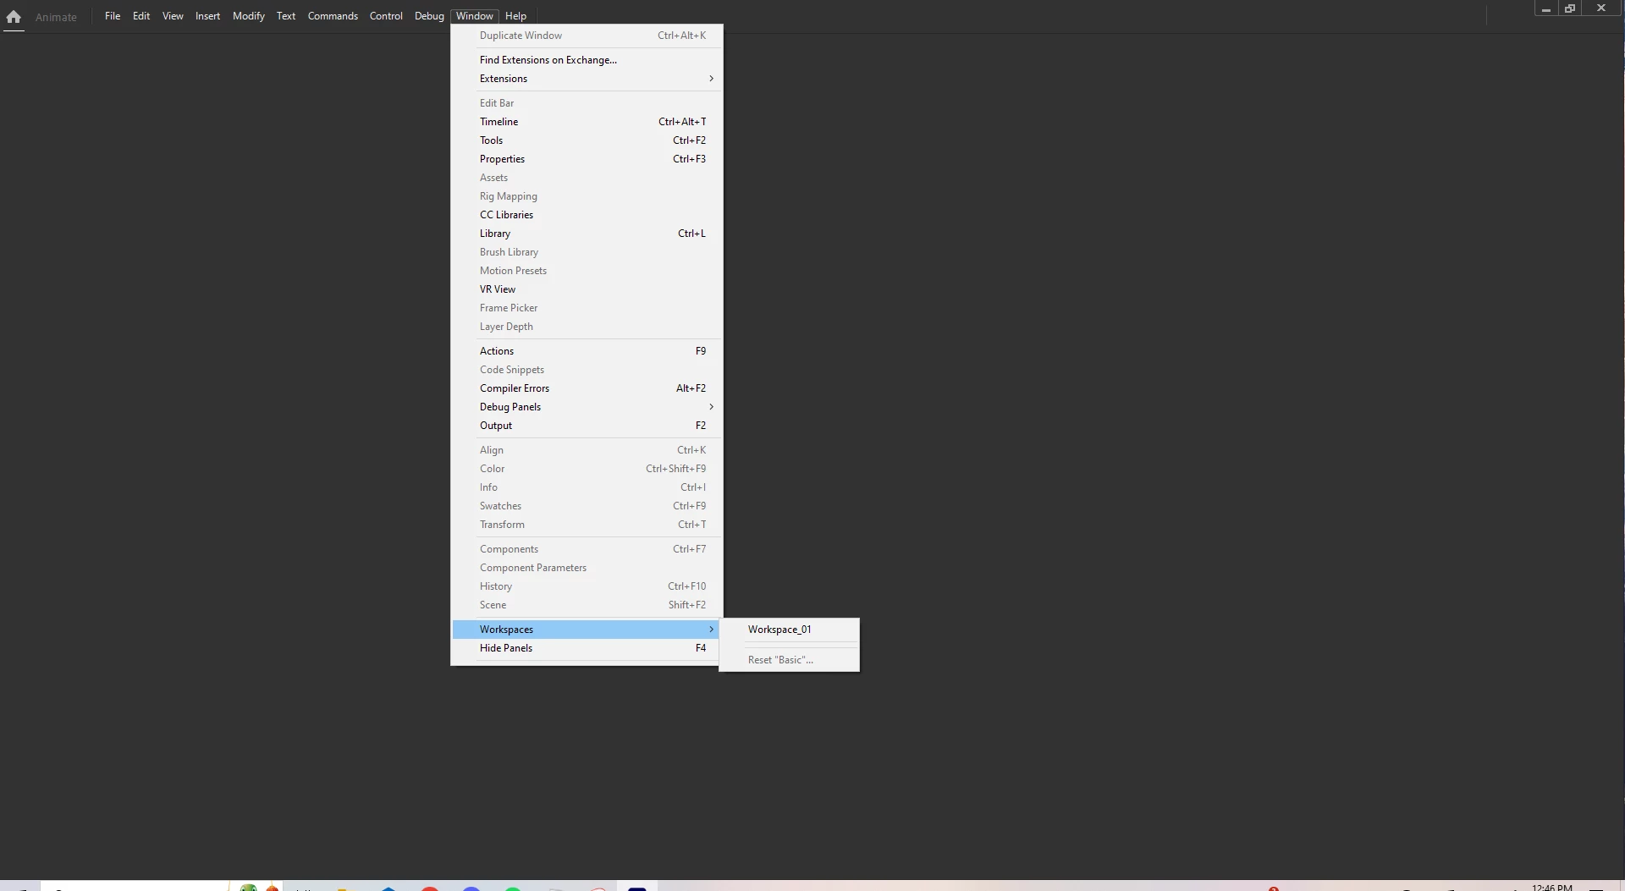Viewport: 1625px width, 891px height.
Task: Click Rig Mapping entry
Action: [x=586, y=196]
